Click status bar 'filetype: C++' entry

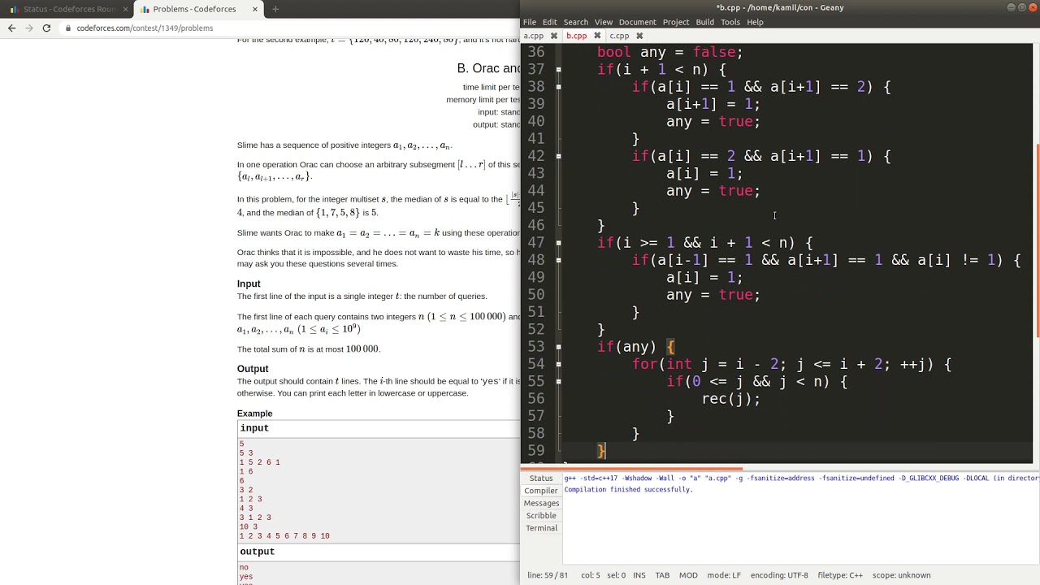pos(842,575)
